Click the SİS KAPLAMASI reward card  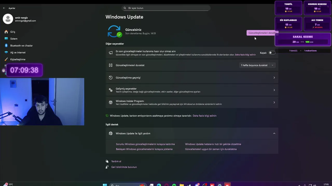(288, 24)
